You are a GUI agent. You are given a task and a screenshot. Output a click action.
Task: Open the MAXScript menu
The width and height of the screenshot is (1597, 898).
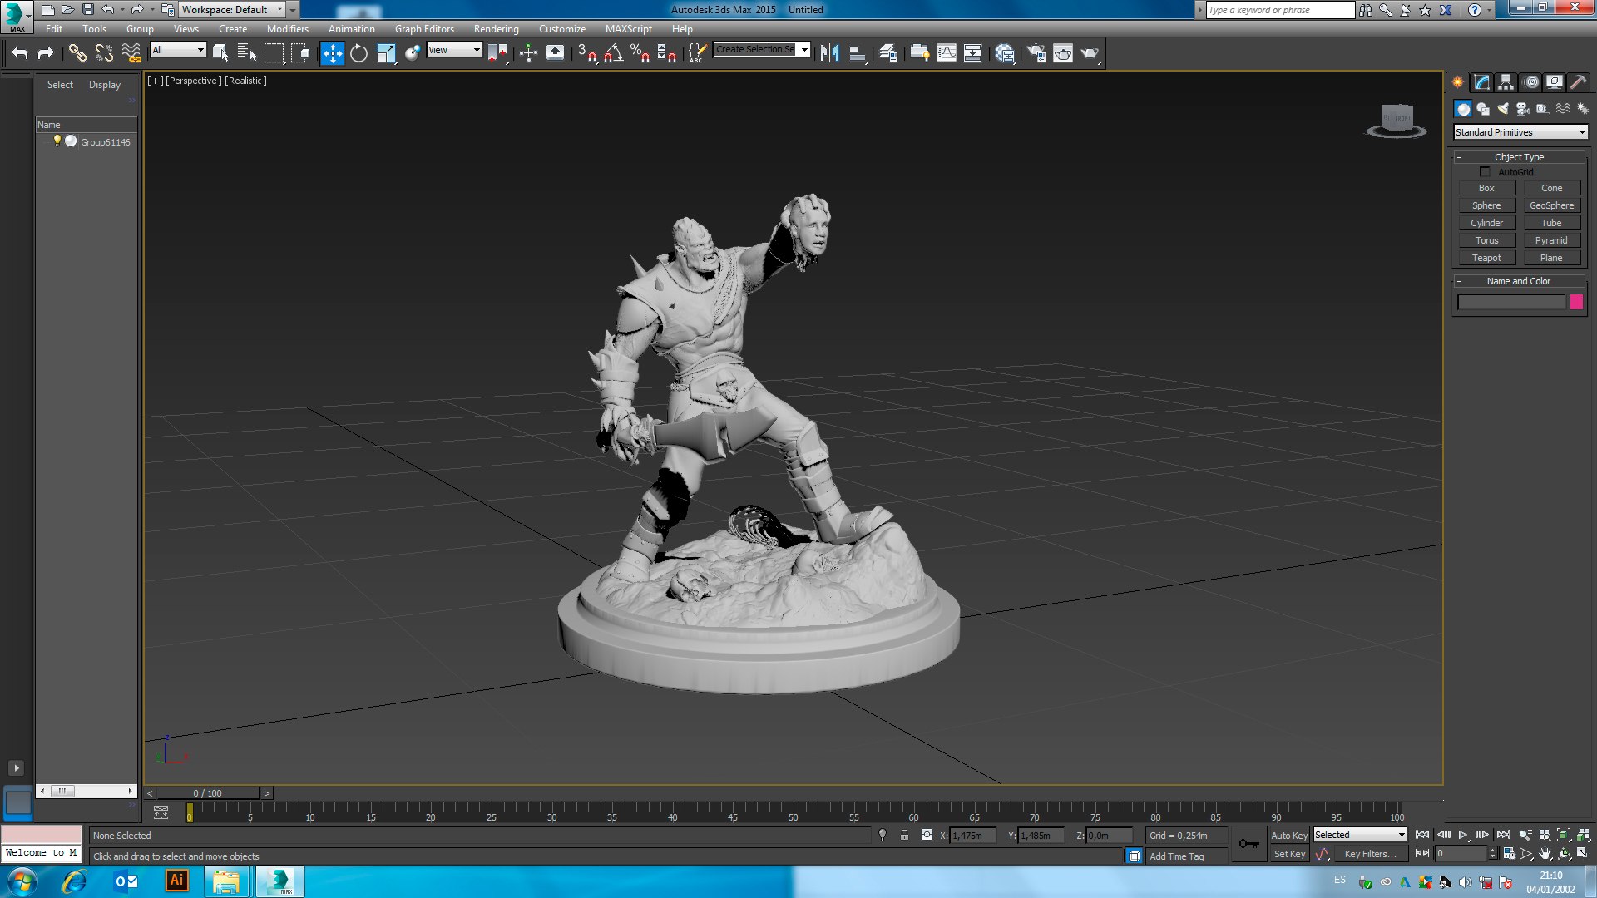click(629, 29)
